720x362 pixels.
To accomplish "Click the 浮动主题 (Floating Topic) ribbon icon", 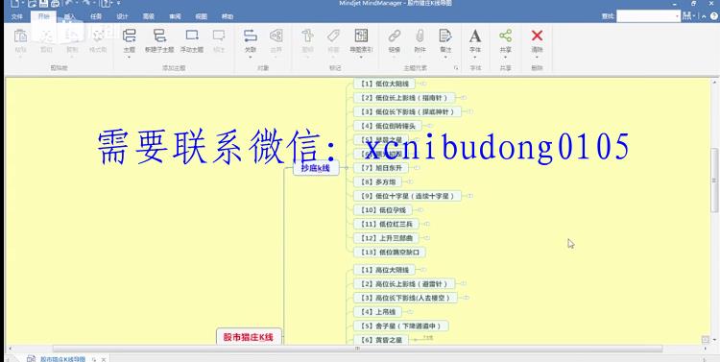I will [x=191, y=36].
